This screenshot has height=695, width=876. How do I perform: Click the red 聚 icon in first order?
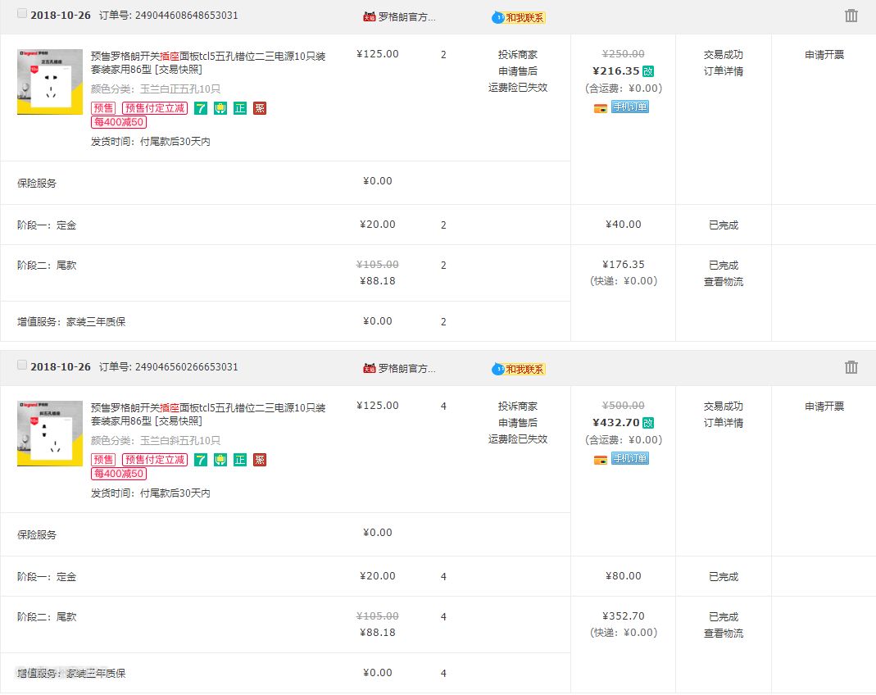coord(260,108)
